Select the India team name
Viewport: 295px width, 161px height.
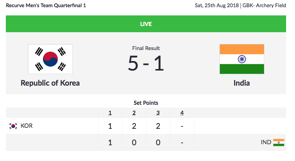tap(242, 83)
